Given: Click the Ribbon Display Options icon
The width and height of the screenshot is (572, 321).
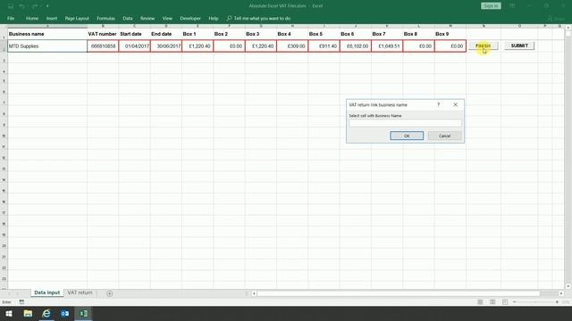Looking at the screenshot, I should pos(512,6).
